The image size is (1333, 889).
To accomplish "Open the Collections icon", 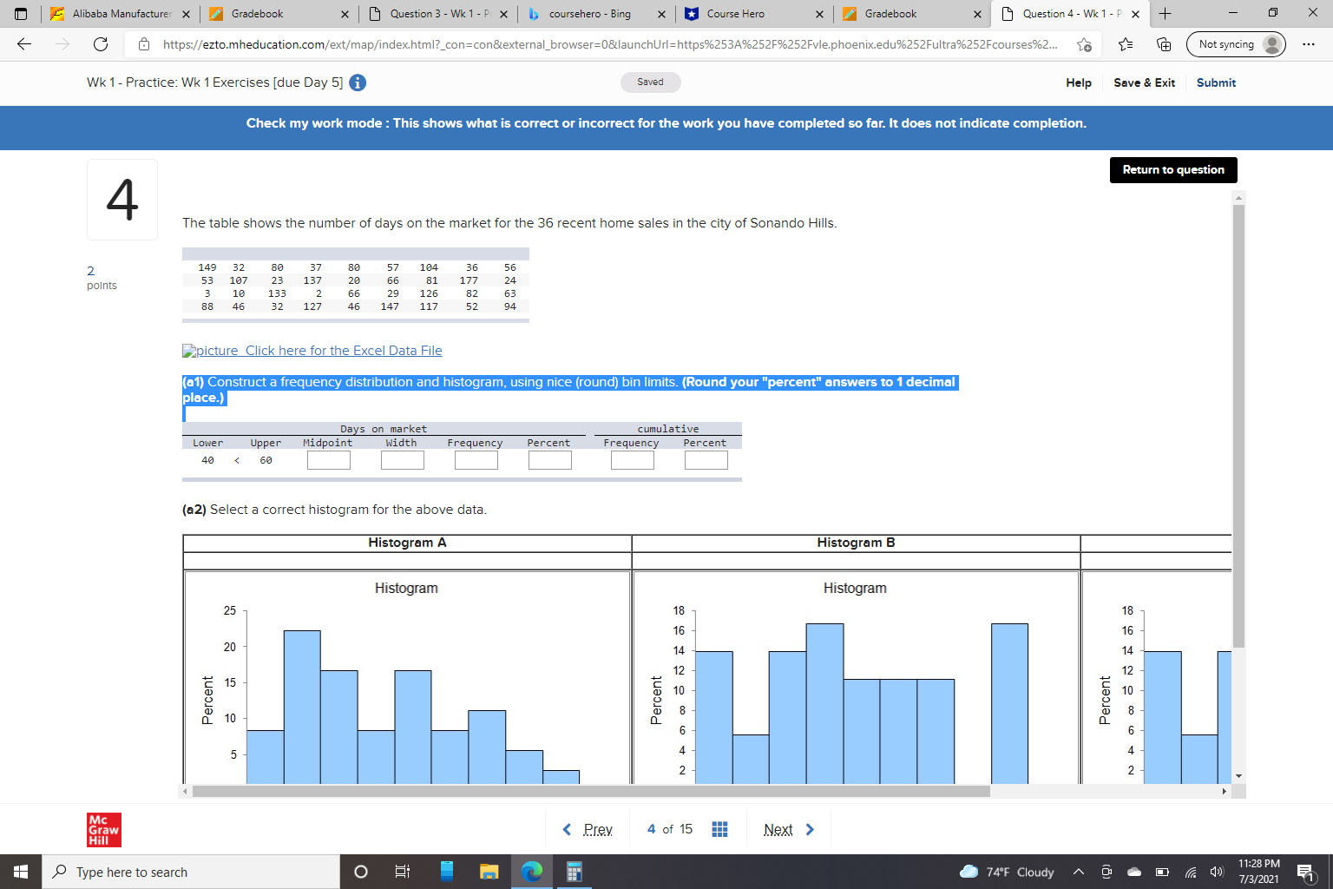I will click(1164, 44).
